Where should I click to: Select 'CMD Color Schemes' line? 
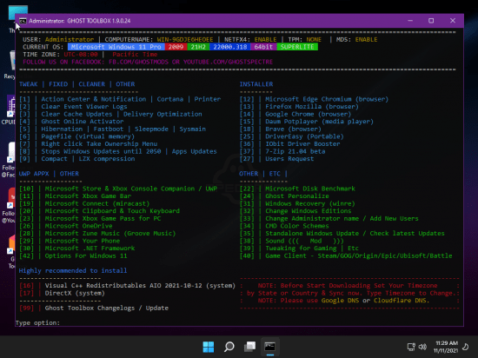click(x=284, y=226)
